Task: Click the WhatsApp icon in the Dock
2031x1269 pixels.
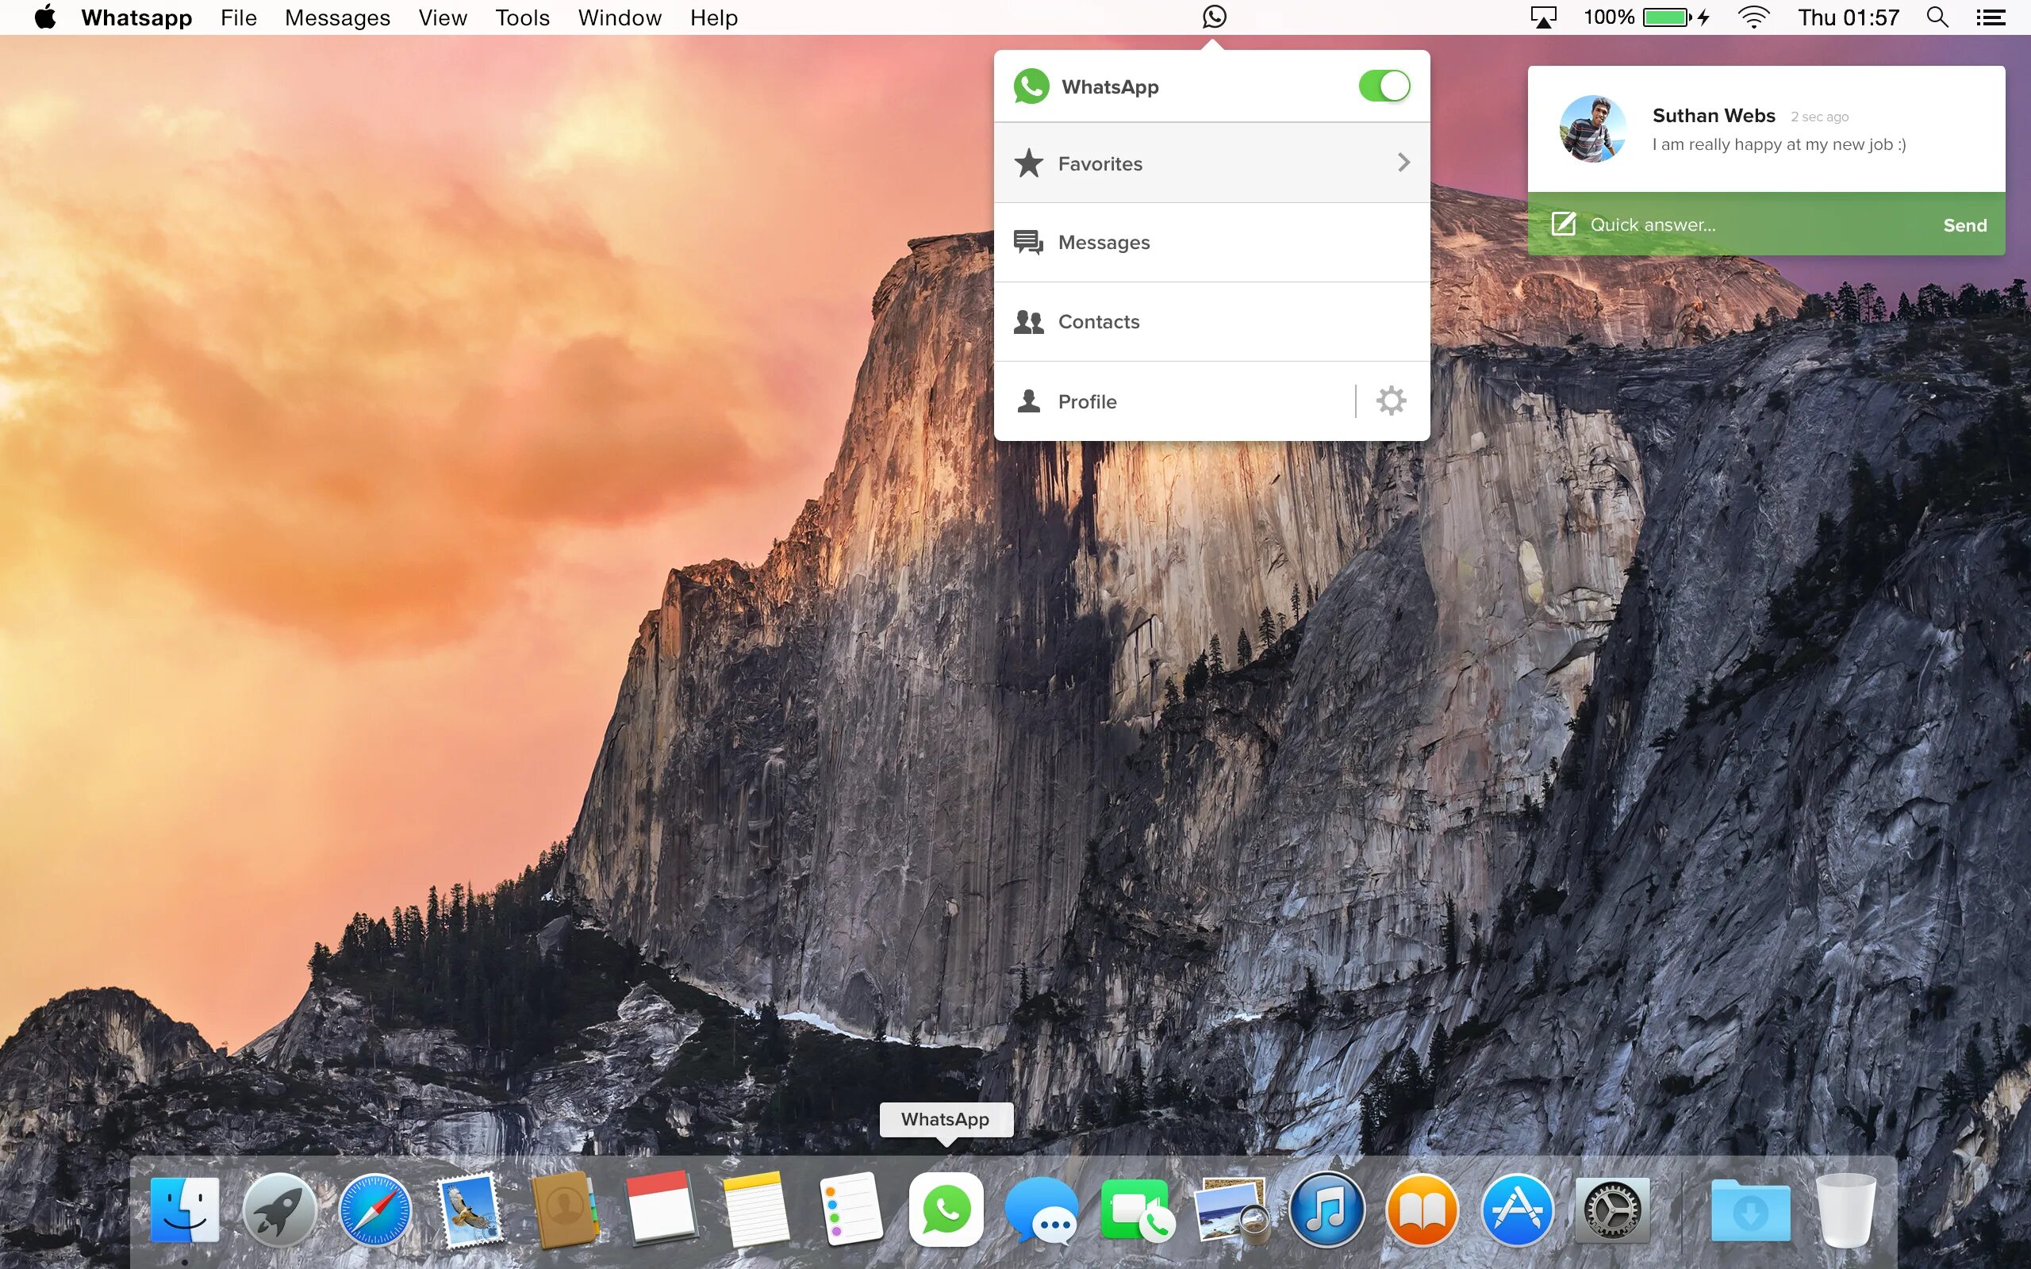Action: tap(946, 1210)
